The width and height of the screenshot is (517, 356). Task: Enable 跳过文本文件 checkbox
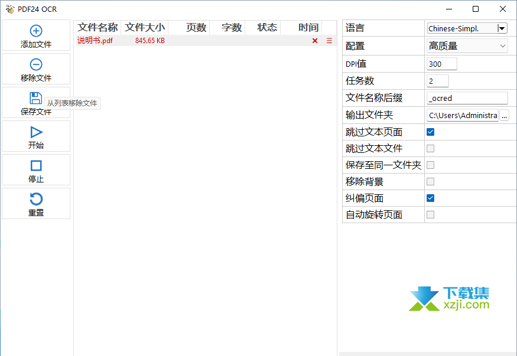click(430, 149)
